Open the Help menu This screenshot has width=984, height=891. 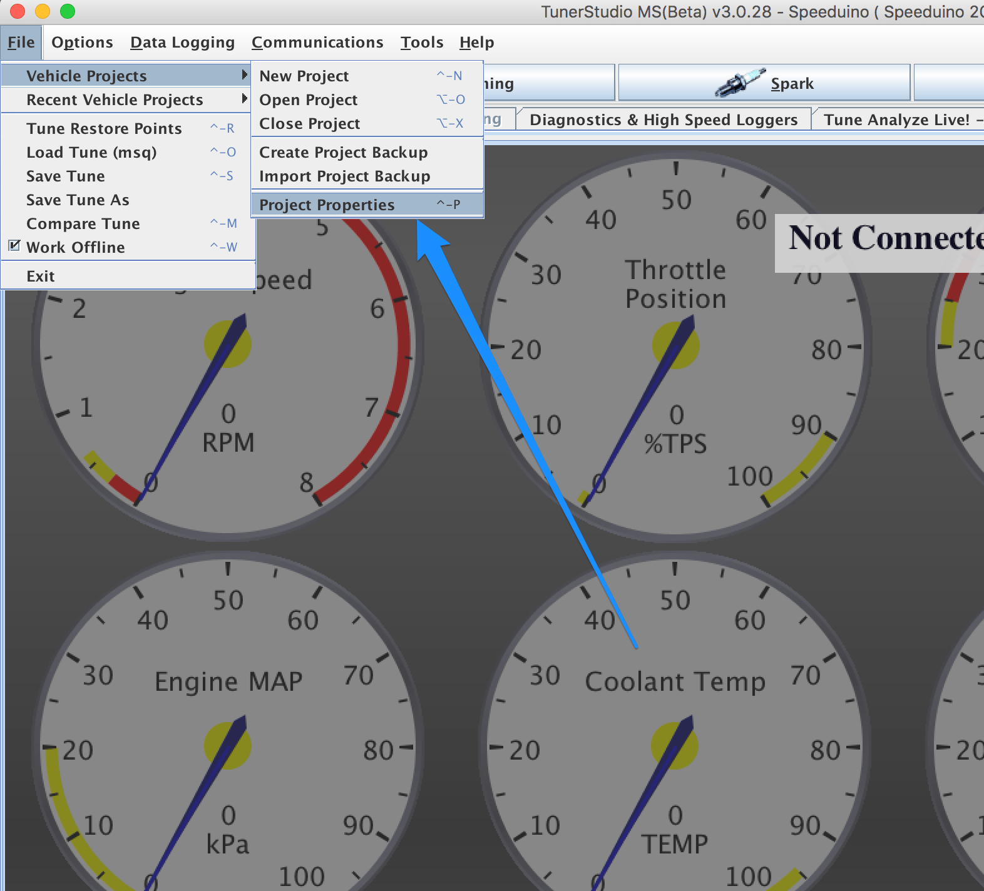(x=476, y=43)
